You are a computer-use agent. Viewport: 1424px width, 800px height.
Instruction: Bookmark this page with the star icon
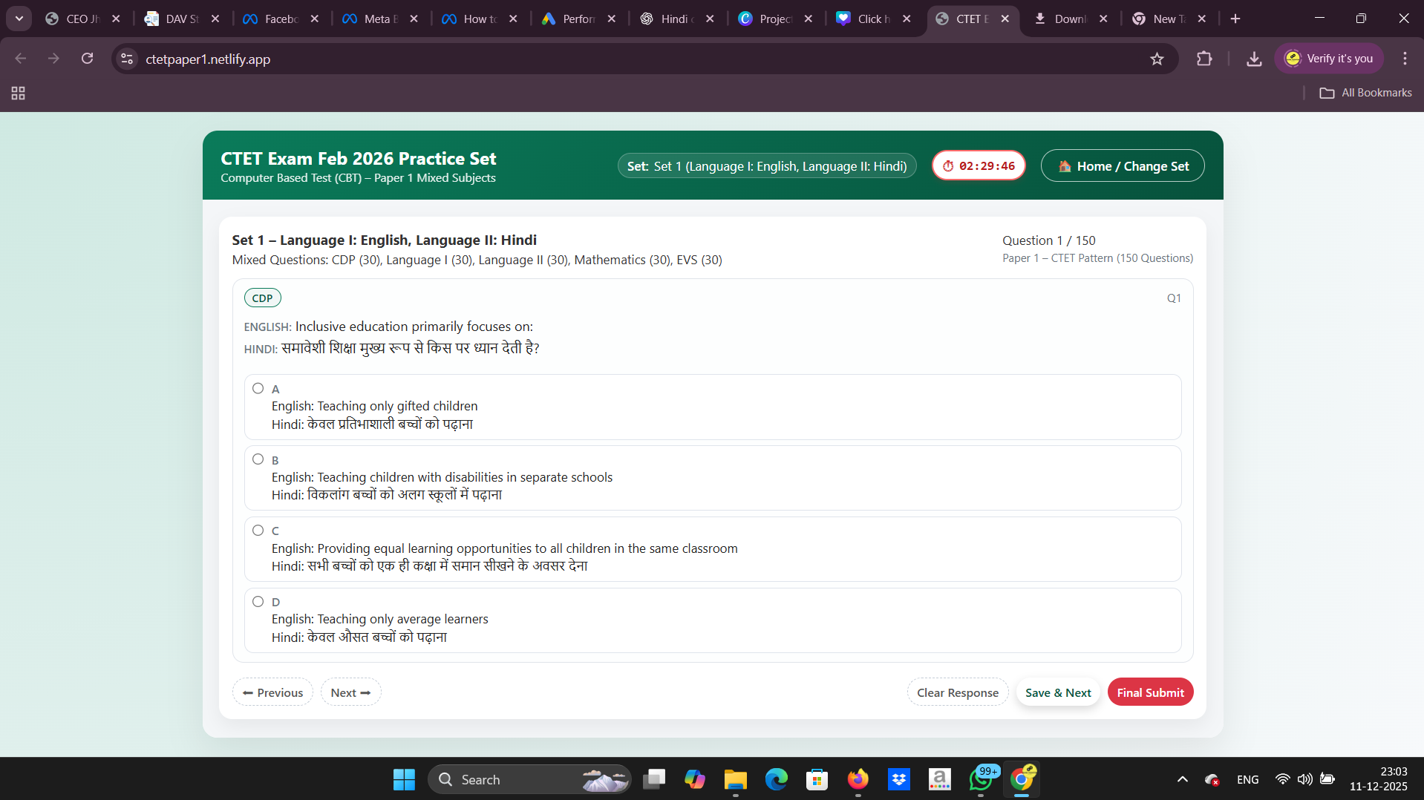(1157, 59)
